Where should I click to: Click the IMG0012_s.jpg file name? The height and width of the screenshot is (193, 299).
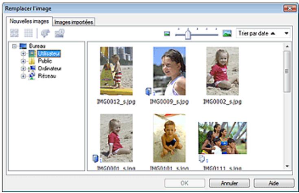116,102
